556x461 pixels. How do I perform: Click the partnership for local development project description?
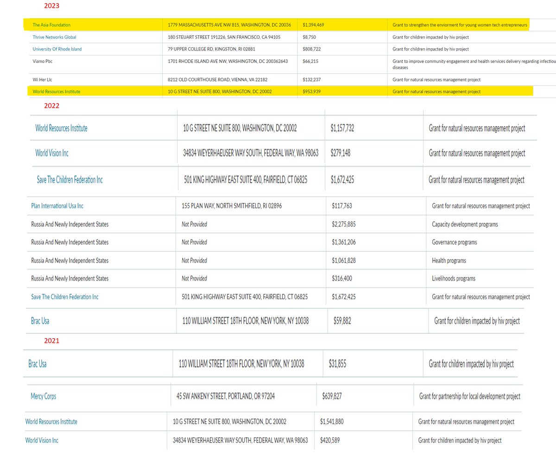point(470,397)
